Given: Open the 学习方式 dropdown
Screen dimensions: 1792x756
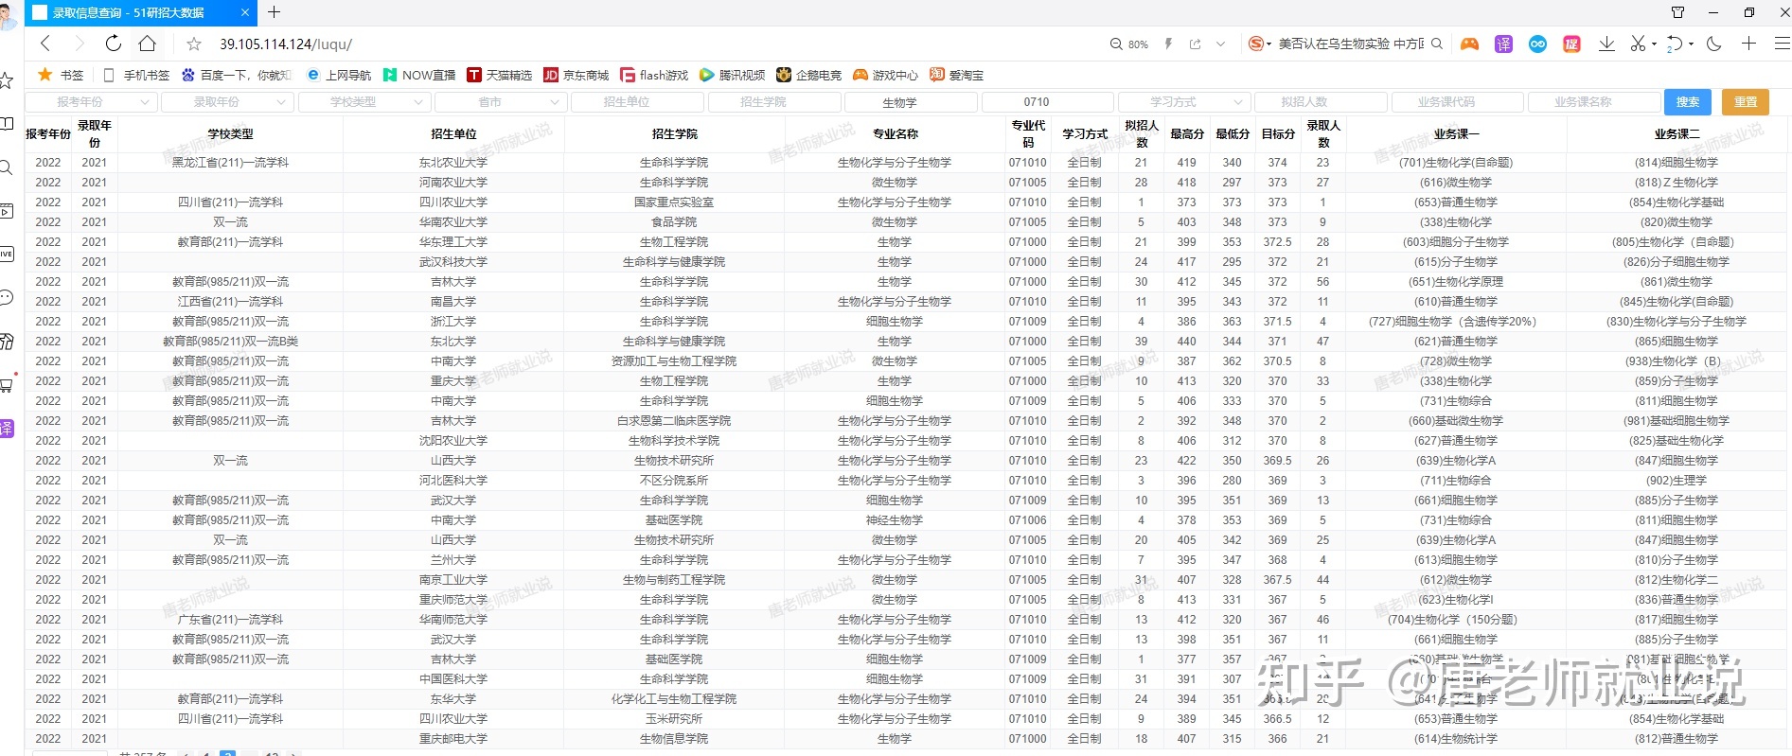Looking at the screenshot, I should (1183, 102).
